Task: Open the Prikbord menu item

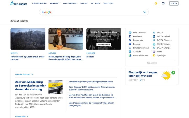Action: click(x=55, y=3)
